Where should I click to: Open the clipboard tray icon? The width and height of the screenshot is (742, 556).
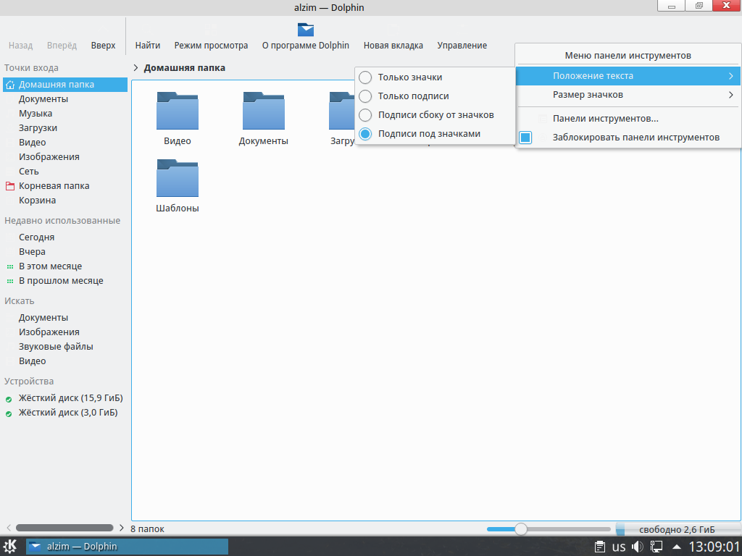(599, 547)
